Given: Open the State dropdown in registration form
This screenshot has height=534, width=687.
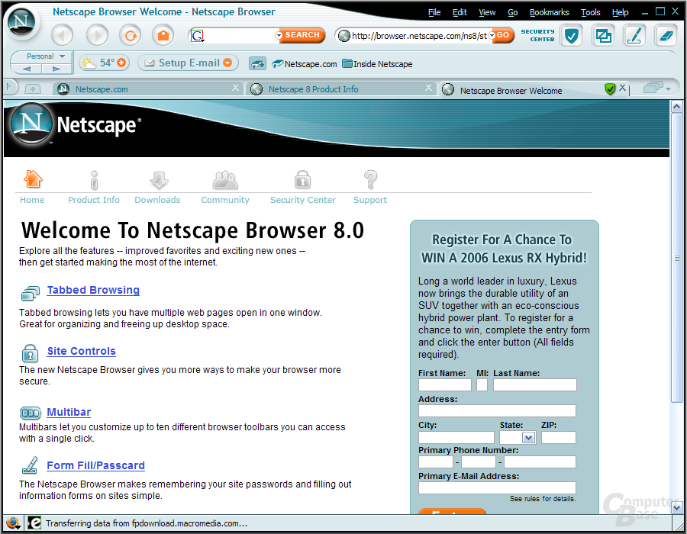Looking at the screenshot, I should pyautogui.click(x=528, y=437).
